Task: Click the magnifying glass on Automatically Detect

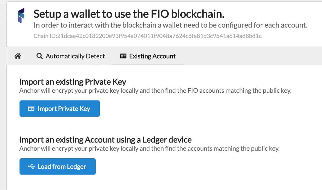Action: coord(39,56)
